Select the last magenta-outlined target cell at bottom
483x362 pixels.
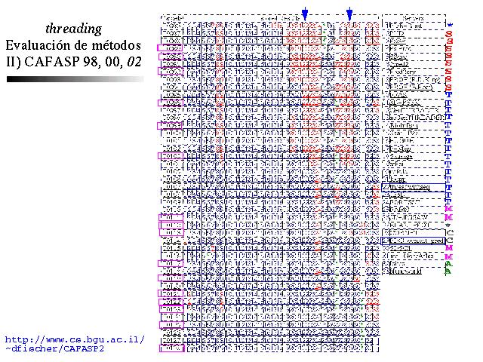pos(172,348)
